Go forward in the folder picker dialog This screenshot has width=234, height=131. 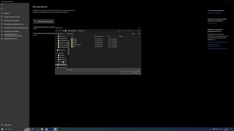(x=59, y=31)
